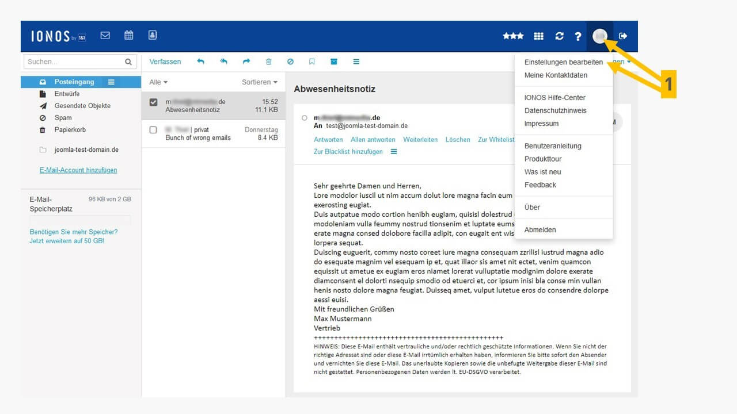Untick the checkbox for Abwesenheitsnotiz email
Image resolution: width=737 pixels, height=414 pixels.
153,102
